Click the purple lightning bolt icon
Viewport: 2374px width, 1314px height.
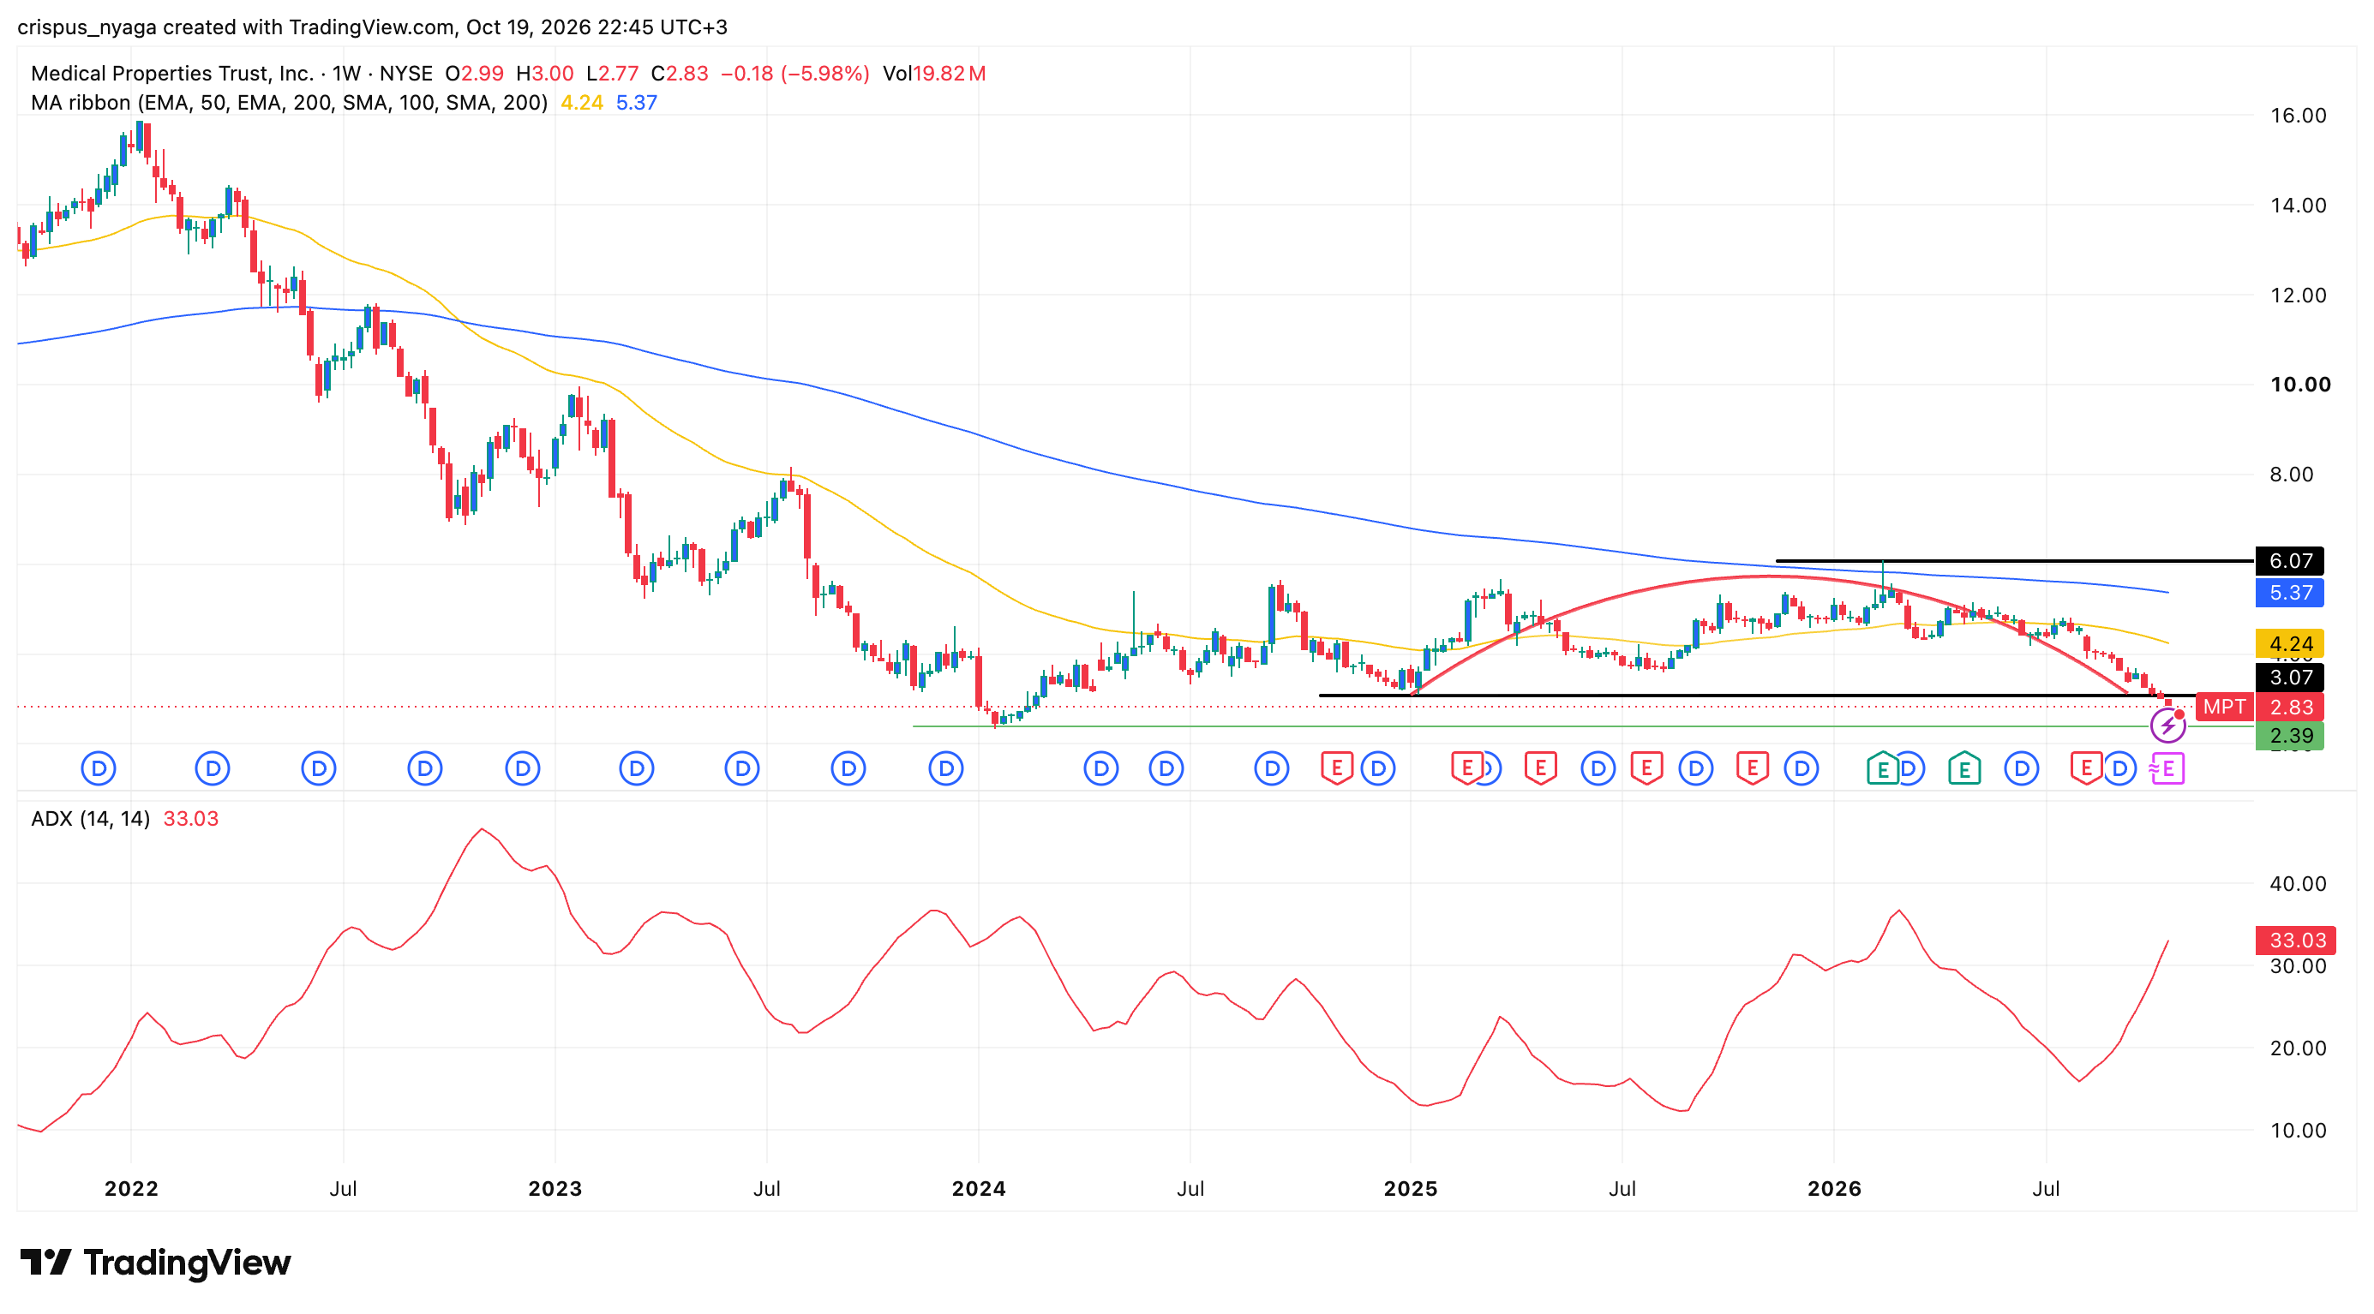(x=2167, y=726)
